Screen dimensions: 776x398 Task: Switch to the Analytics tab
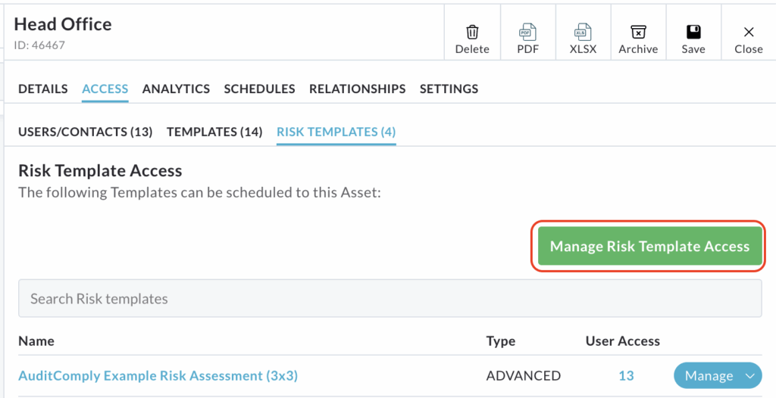point(176,89)
